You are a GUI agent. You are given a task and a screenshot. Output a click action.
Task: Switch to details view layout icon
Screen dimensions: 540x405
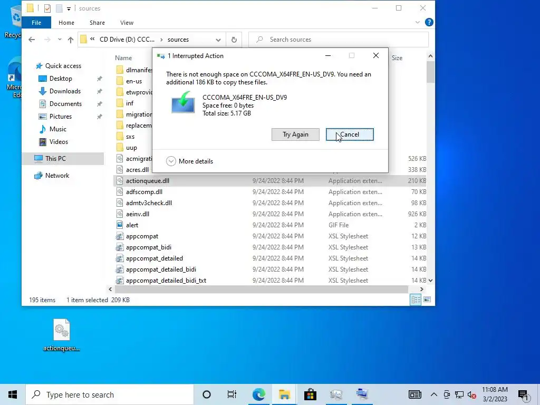[x=416, y=300]
